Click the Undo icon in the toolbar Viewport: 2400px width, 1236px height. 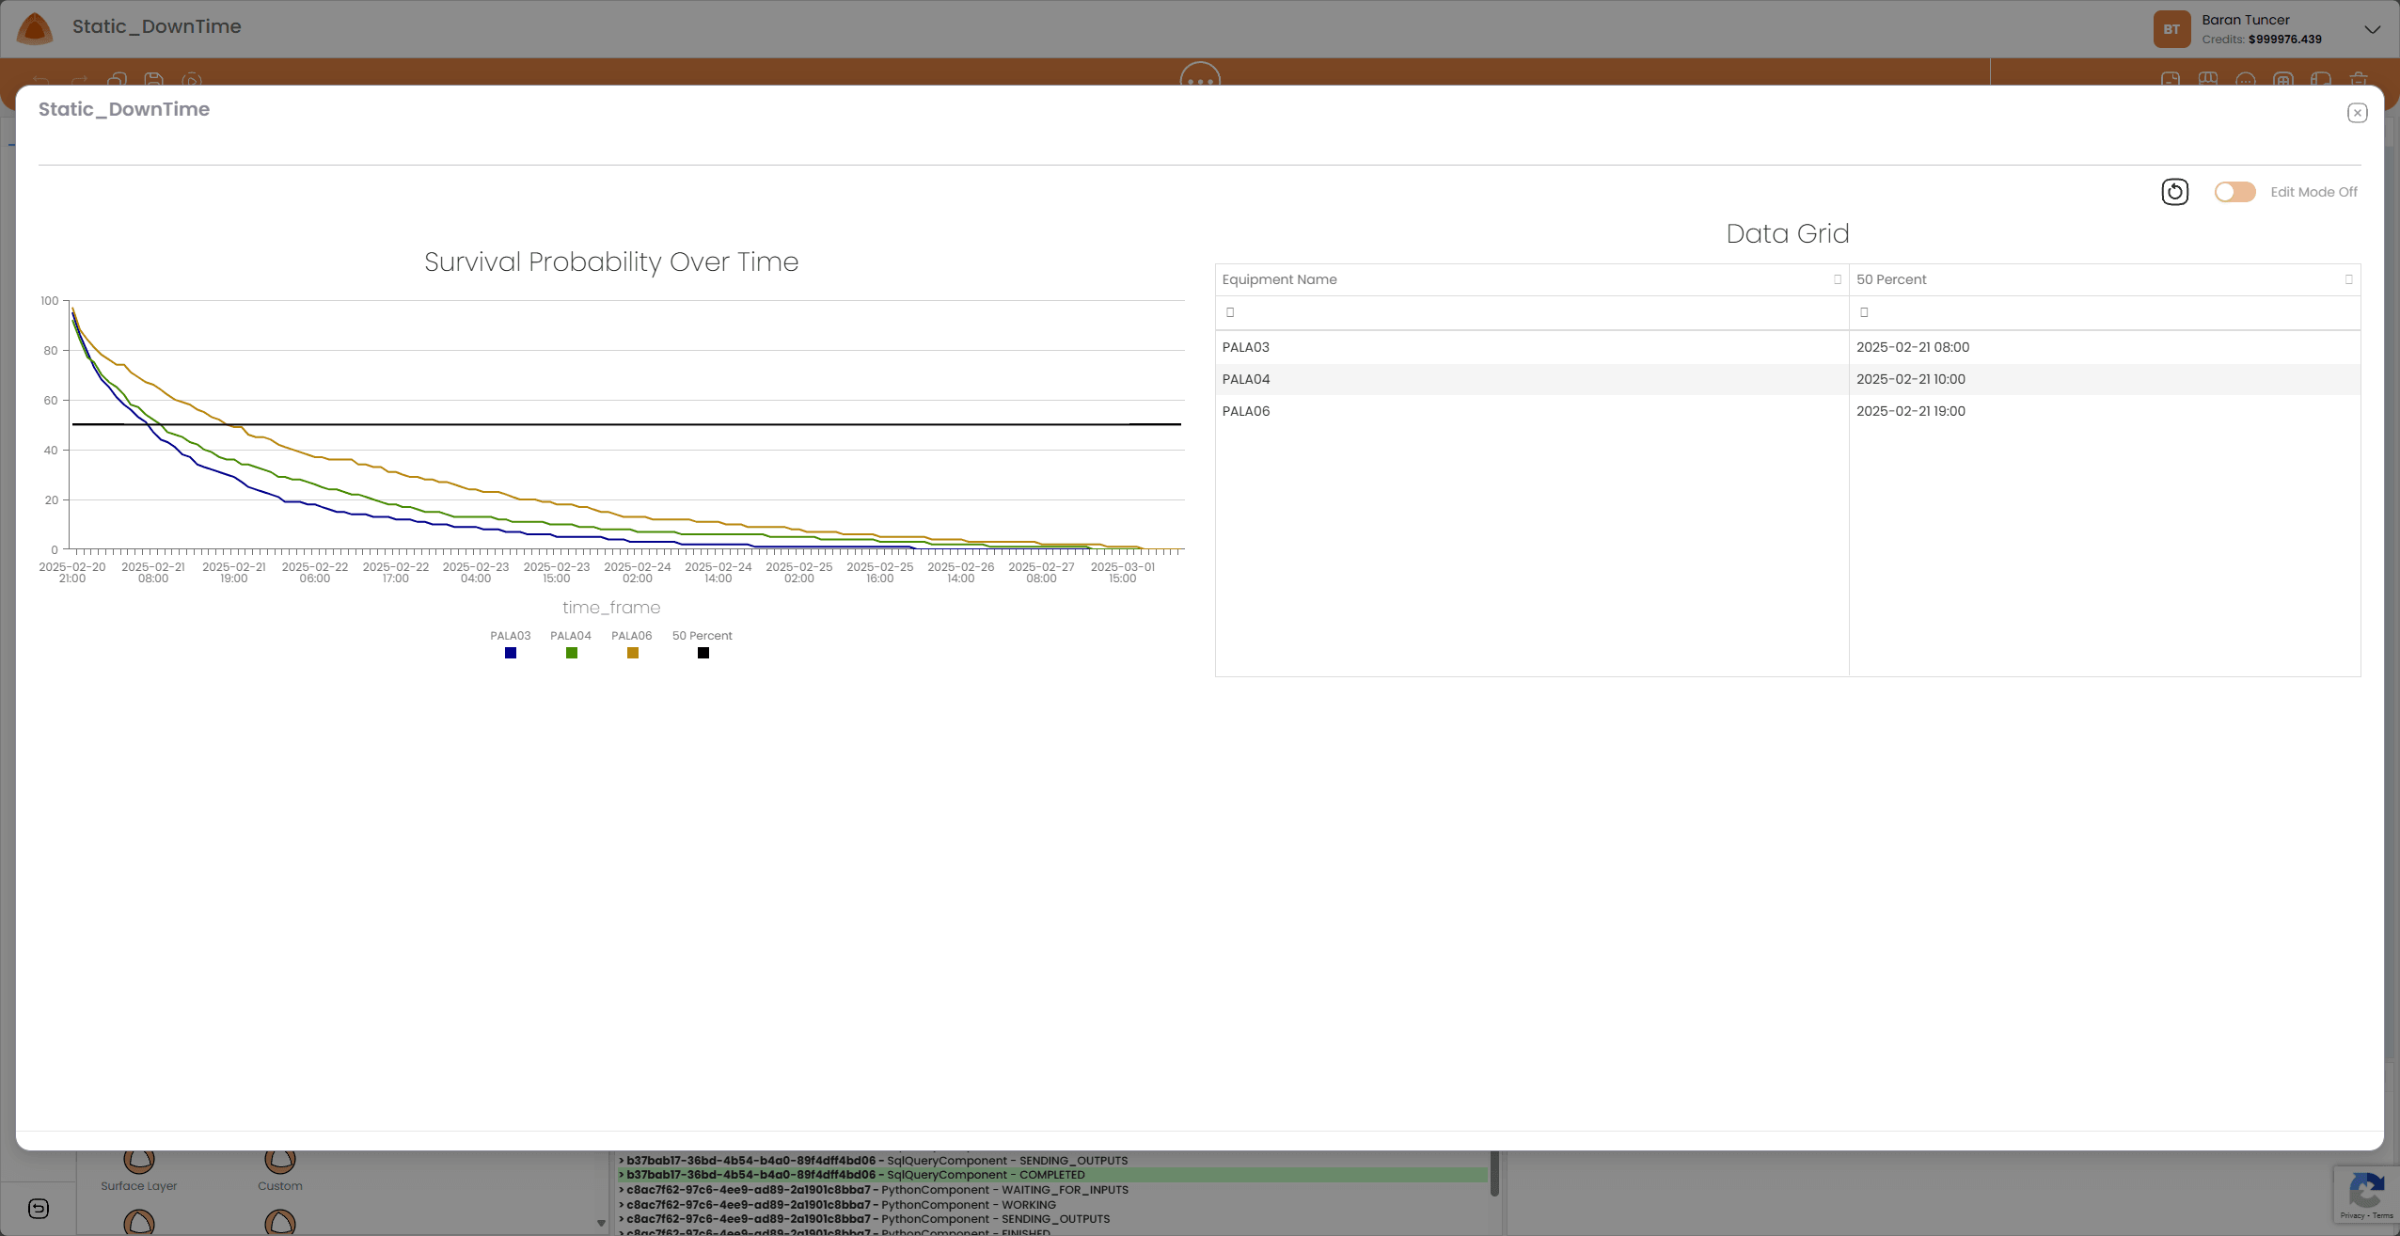pos(41,81)
